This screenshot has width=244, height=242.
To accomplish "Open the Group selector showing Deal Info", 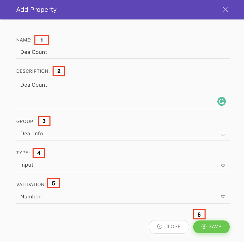I will point(123,134).
